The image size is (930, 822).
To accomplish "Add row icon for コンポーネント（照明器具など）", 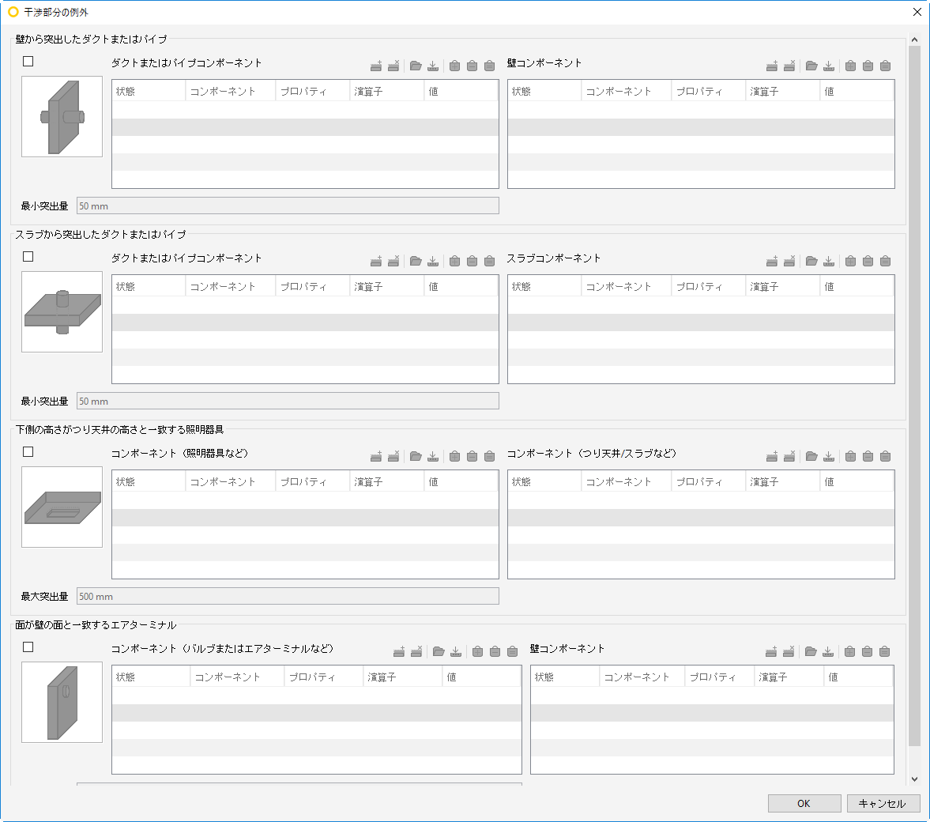I will click(376, 456).
